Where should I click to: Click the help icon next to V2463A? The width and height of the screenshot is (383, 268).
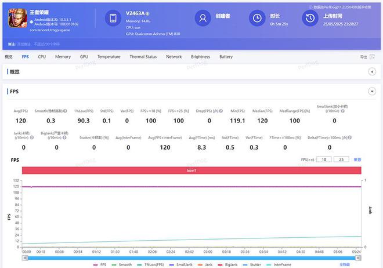147,14
